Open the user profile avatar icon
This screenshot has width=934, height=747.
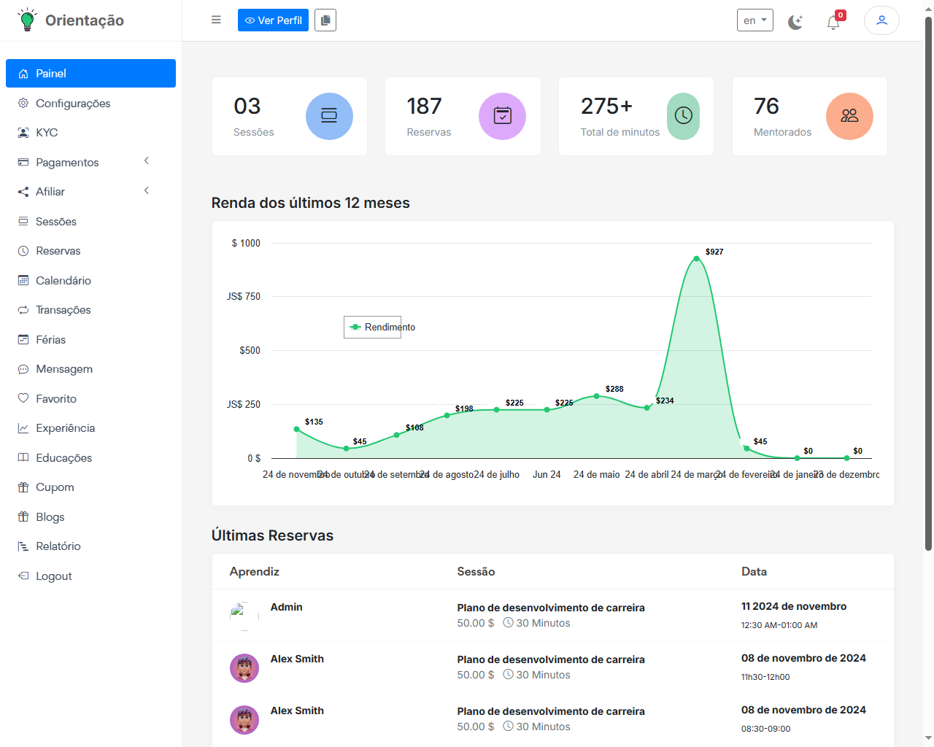[x=881, y=20]
